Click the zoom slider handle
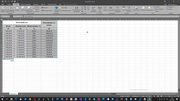180x101 pixels. click(169, 96)
